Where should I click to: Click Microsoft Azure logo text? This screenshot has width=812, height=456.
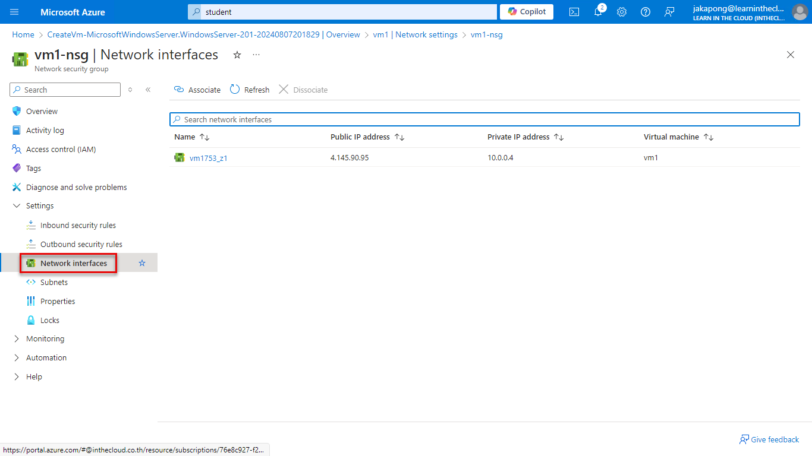click(73, 12)
